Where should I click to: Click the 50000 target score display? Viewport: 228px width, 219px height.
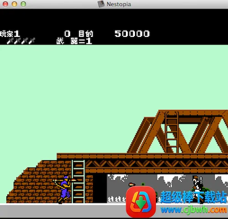click(x=132, y=34)
